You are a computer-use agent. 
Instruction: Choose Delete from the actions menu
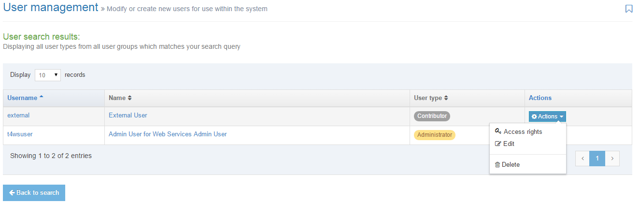(511, 165)
